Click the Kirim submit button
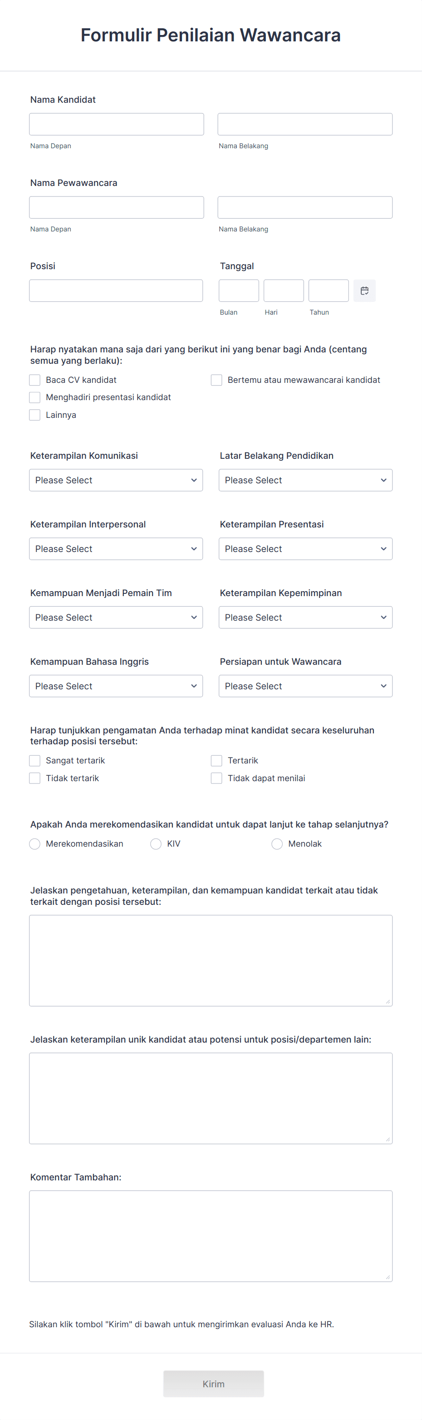This screenshot has height=1420, width=422. click(x=213, y=1384)
